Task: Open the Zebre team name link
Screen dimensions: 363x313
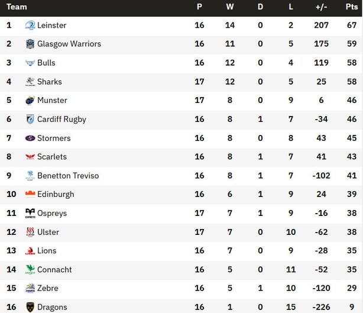Action: (x=48, y=288)
